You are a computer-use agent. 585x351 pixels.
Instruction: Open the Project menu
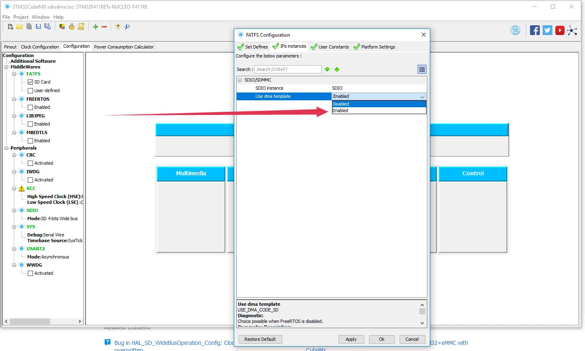point(21,17)
